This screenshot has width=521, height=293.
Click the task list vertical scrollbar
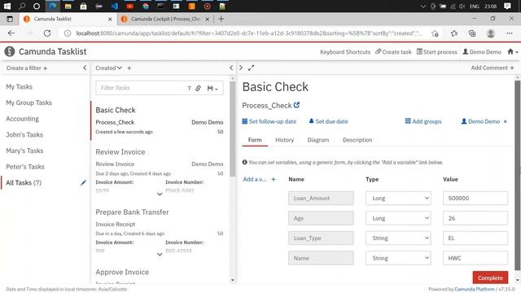click(233, 129)
